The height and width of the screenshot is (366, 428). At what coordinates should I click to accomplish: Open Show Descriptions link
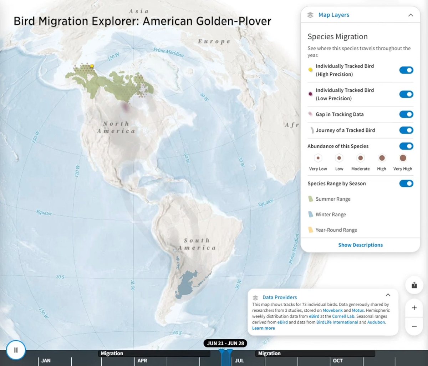pyautogui.click(x=360, y=245)
